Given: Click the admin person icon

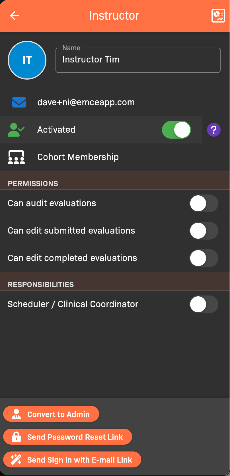Looking at the screenshot, I should coord(16,414).
